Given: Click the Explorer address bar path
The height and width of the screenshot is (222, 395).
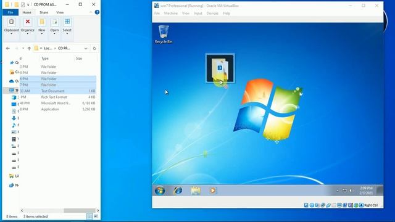Looking at the screenshot, I should pos(61,48).
